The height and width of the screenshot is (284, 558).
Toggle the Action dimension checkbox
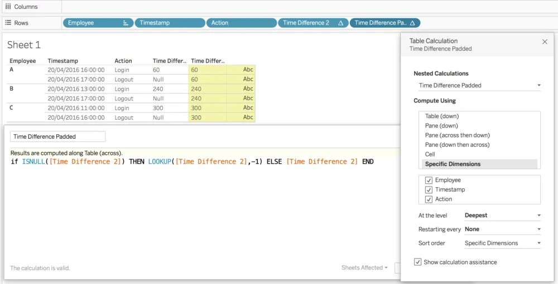point(429,199)
